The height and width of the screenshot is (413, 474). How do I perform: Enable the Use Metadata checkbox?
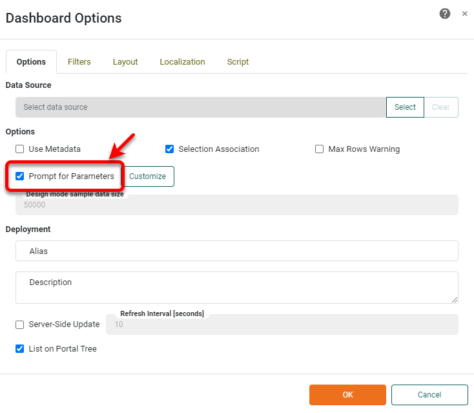20,149
